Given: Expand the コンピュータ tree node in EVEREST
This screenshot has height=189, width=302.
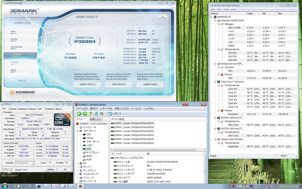Looking at the screenshot, I should click(x=78, y=127).
